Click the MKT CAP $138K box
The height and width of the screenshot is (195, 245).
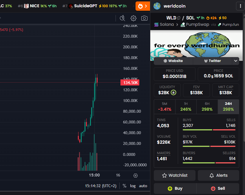pyautogui.click(x=226, y=90)
